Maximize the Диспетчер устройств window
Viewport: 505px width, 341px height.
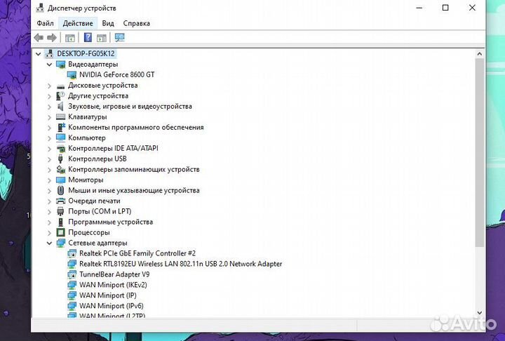click(445, 8)
